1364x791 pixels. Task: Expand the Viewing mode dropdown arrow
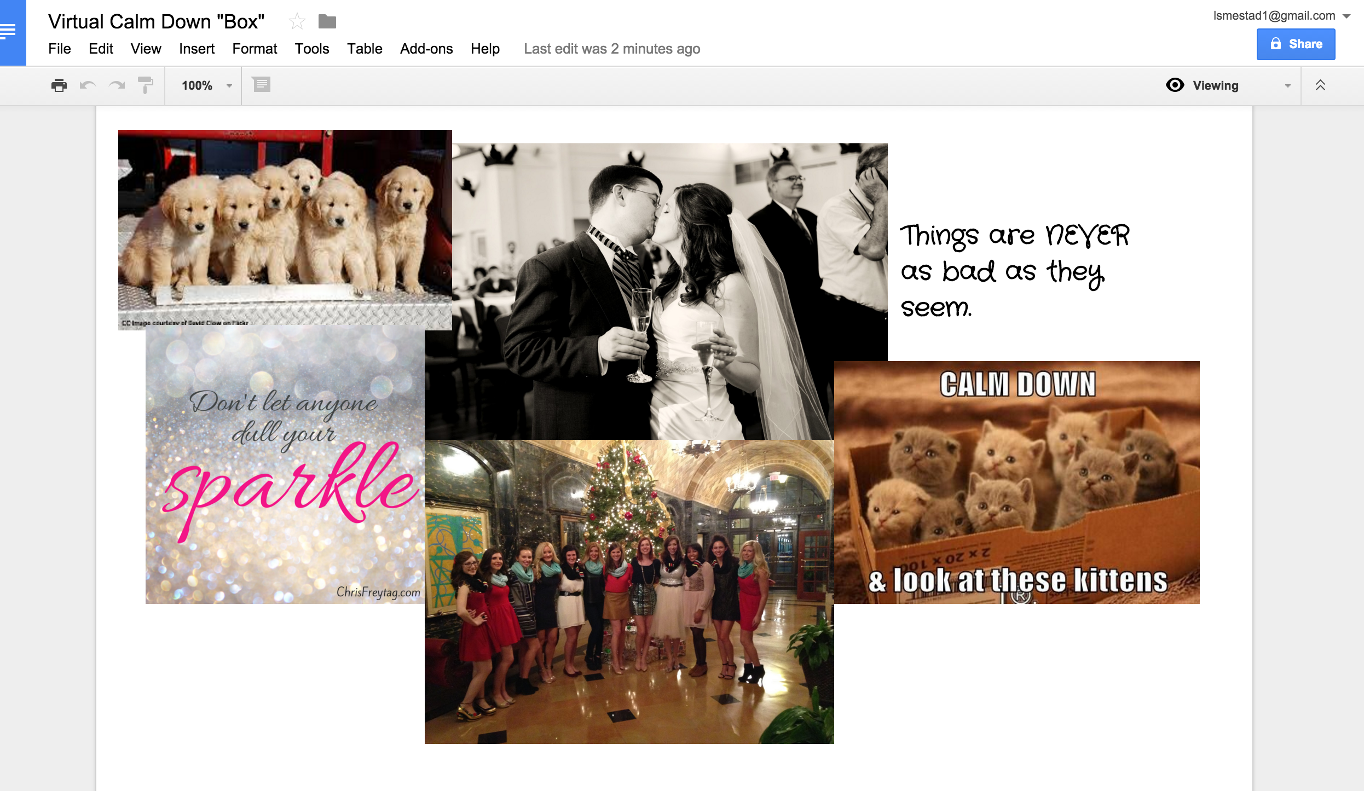(x=1287, y=86)
